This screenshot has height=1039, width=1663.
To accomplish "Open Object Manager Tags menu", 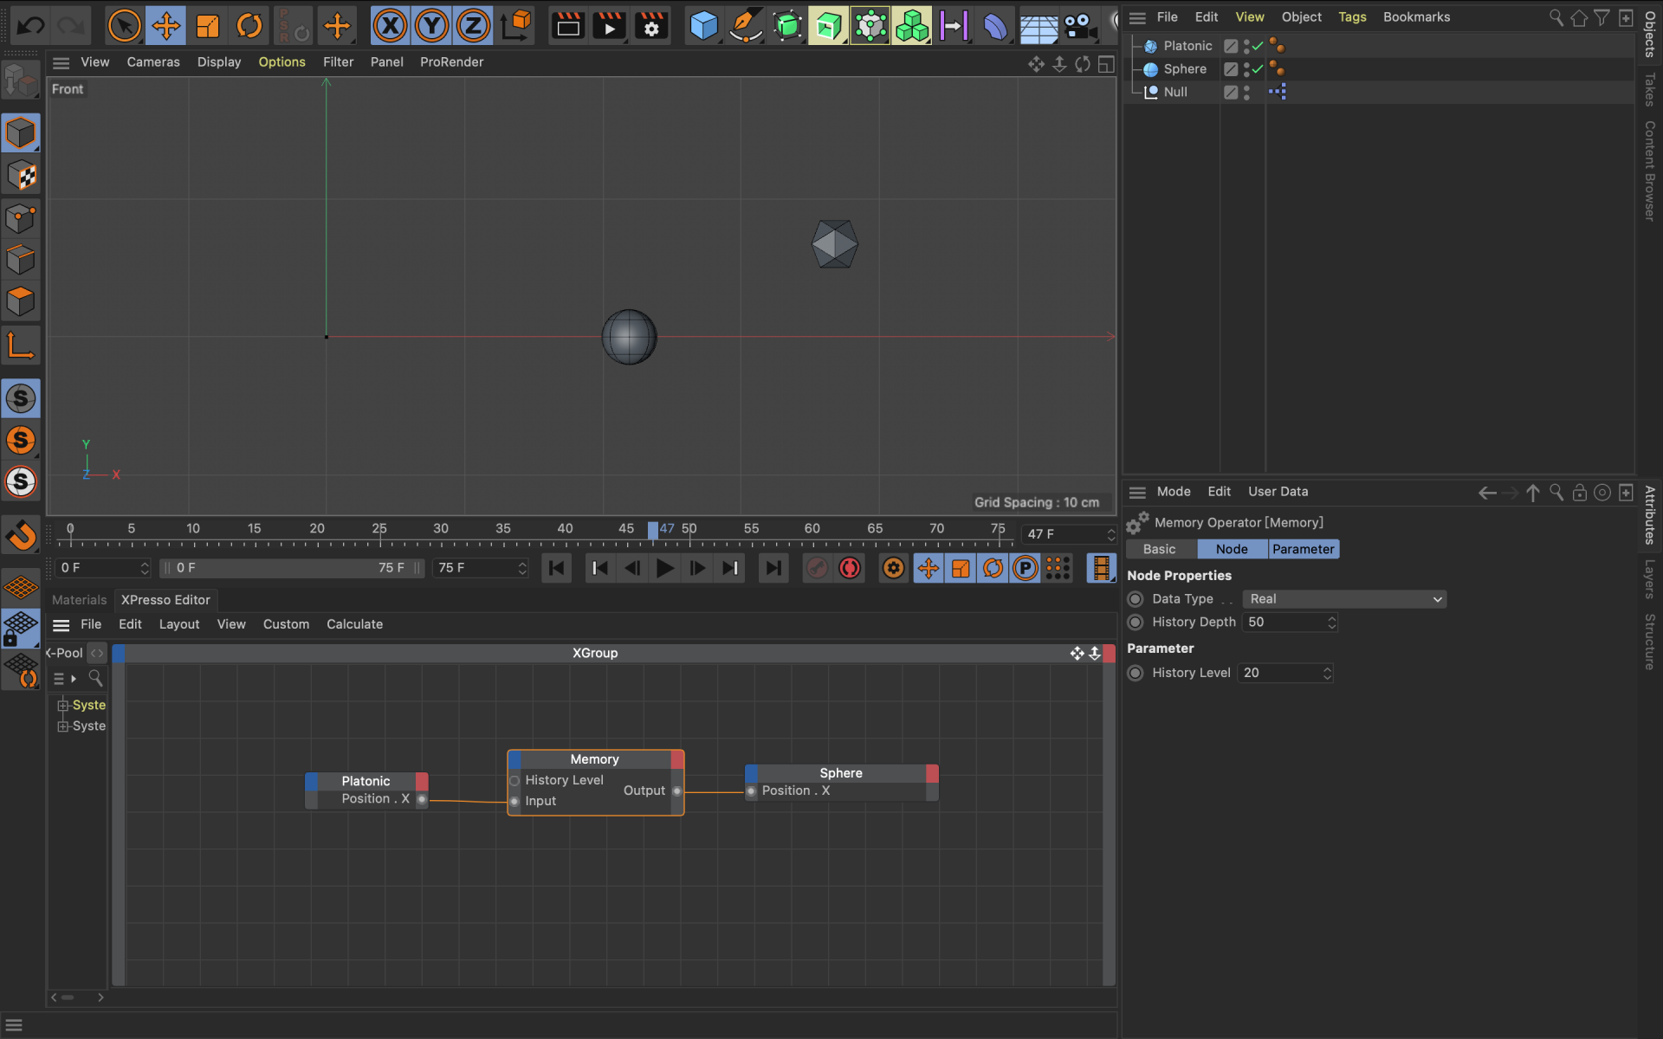I will (1352, 17).
